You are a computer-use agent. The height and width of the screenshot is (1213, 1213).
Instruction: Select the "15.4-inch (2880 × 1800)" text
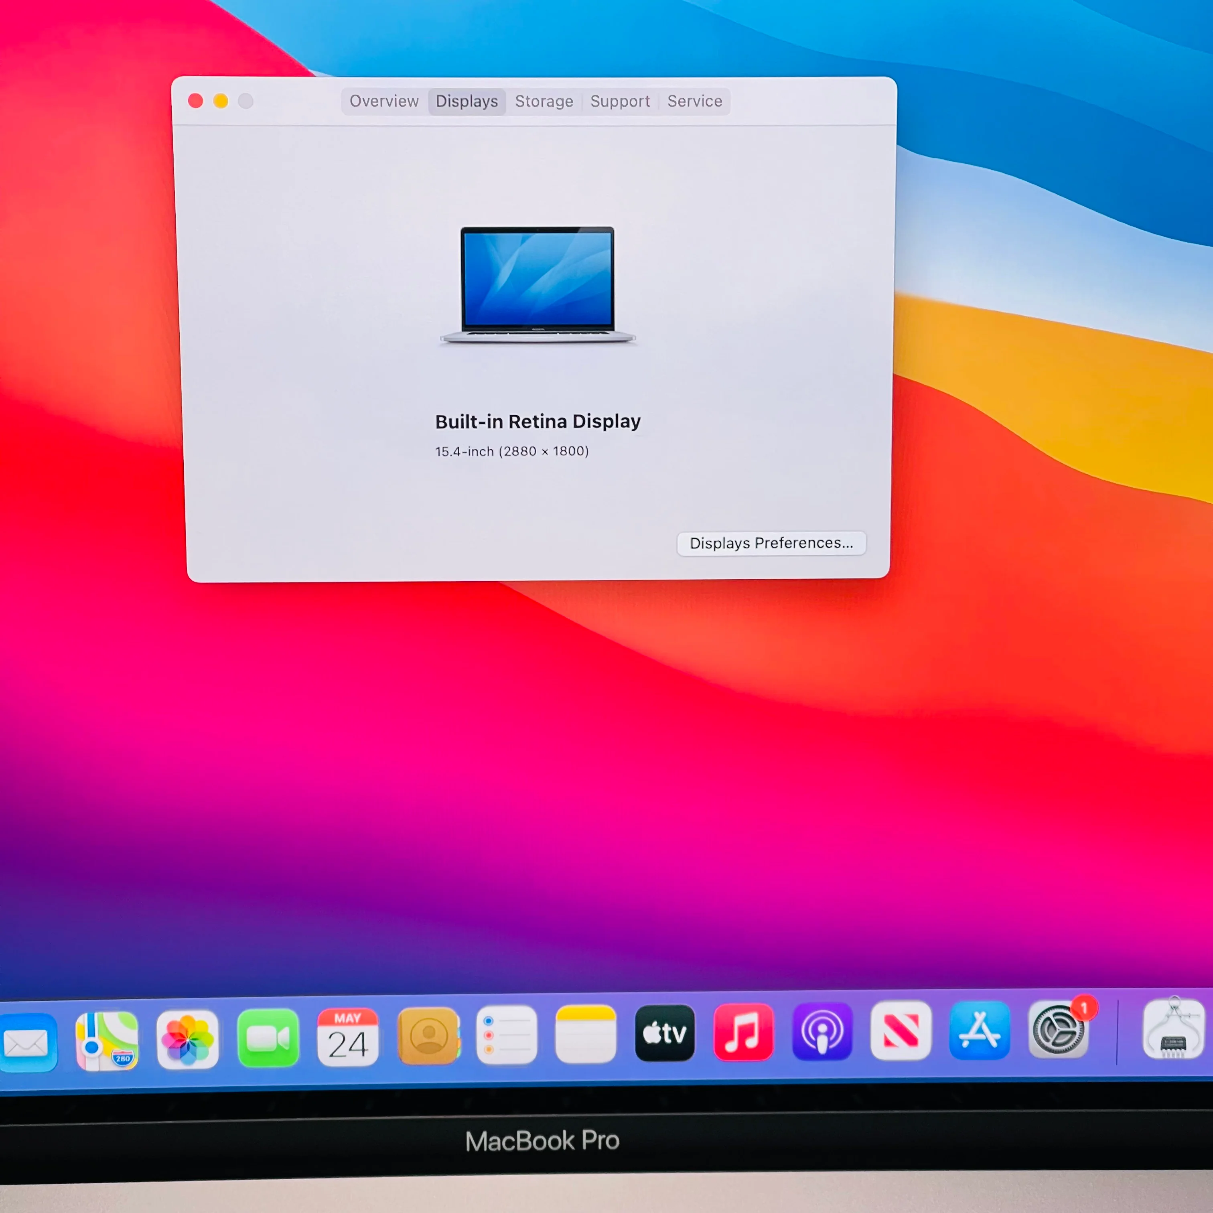point(512,451)
